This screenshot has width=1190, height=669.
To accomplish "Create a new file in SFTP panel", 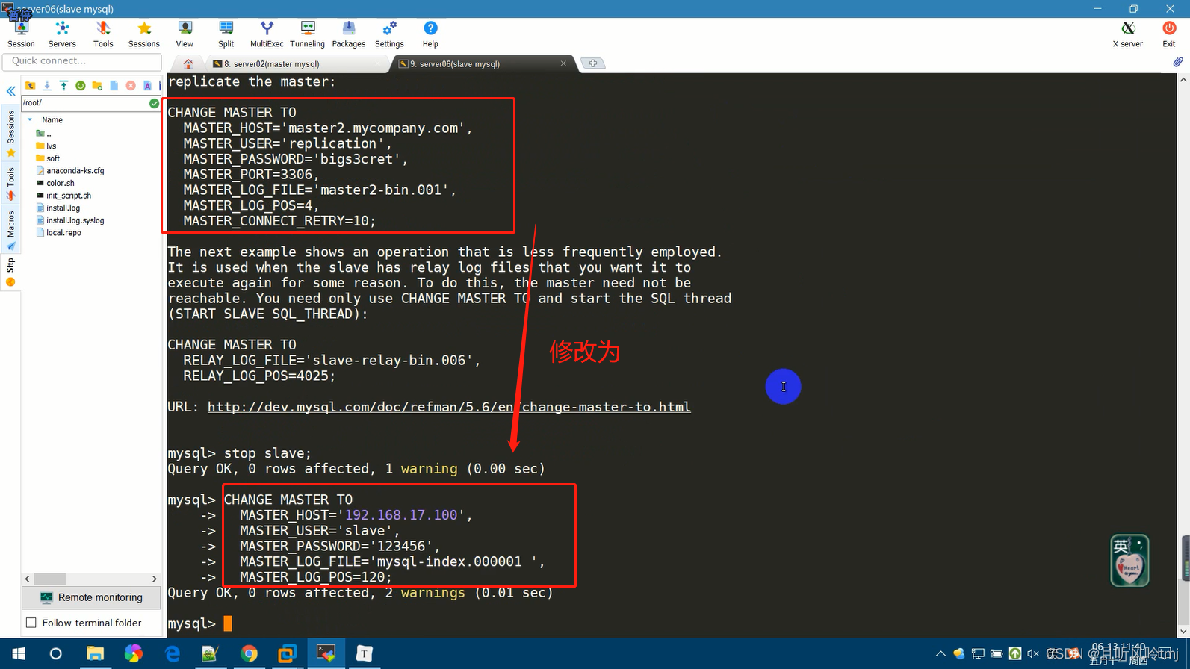I will pyautogui.click(x=114, y=86).
